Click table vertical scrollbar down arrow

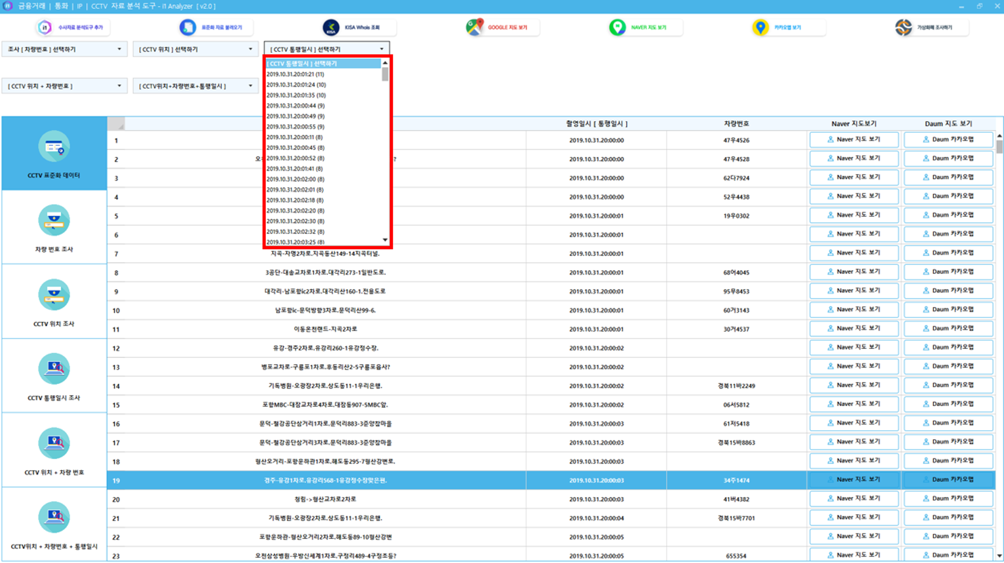click(x=999, y=556)
